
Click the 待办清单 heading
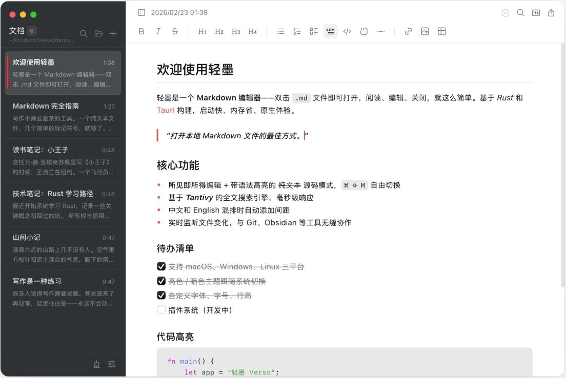(x=175, y=248)
